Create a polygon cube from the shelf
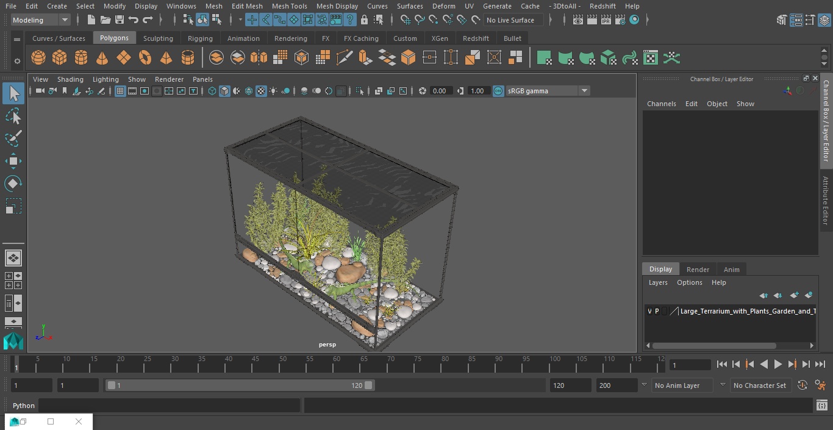 click(x=60, y=58)
